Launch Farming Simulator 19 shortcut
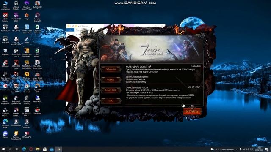The image size is (271, 152). pos(16,136)
